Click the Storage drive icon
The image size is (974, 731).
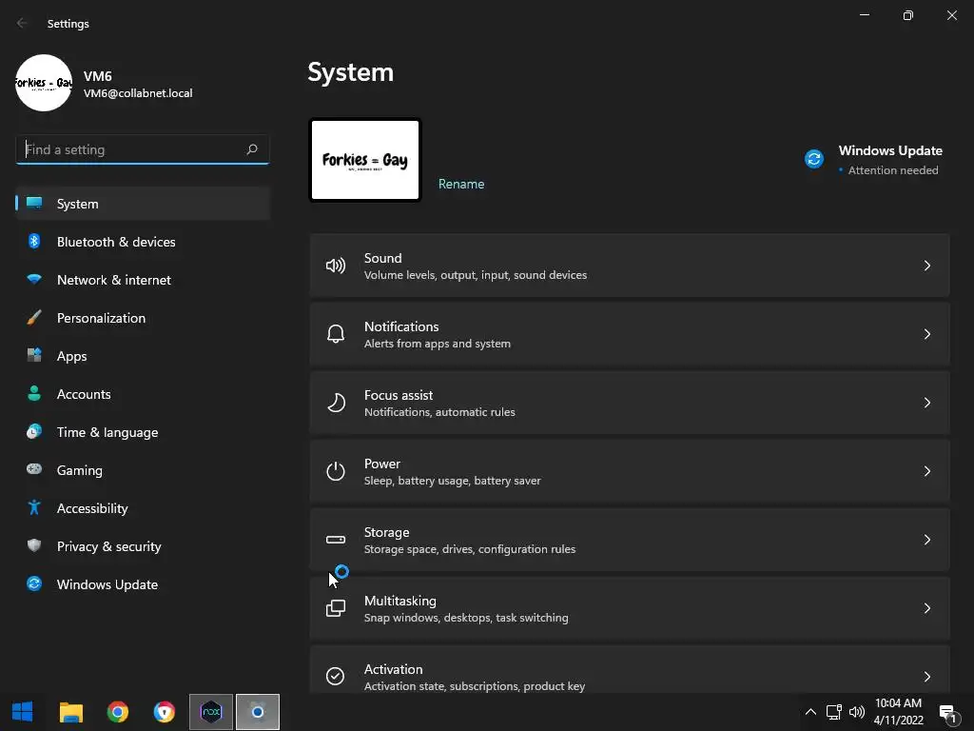tap(336, 540)
